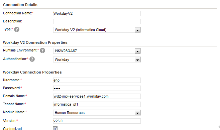This screenshot has width=220, height=130.
Task: Show help for Runtime Environment
Action: [x=42, y=50]
